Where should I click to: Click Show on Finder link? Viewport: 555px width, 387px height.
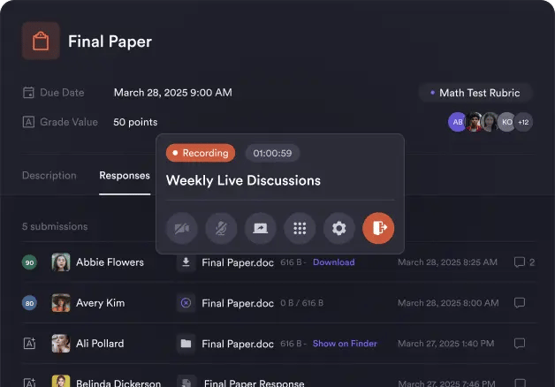(345, 344)
